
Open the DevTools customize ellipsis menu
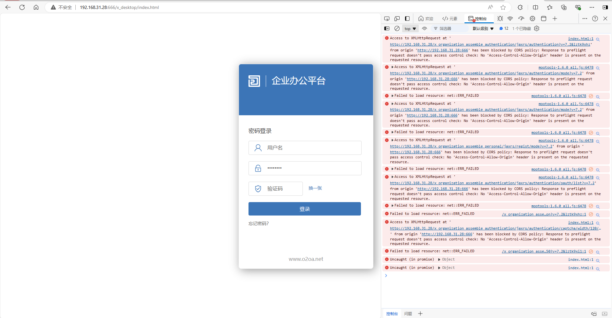tap(585, 19)
